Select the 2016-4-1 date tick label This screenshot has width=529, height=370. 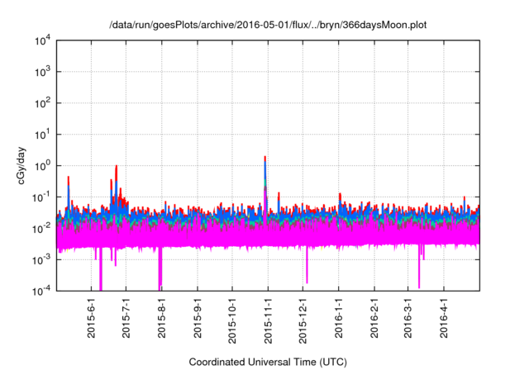tap(443, 320)
